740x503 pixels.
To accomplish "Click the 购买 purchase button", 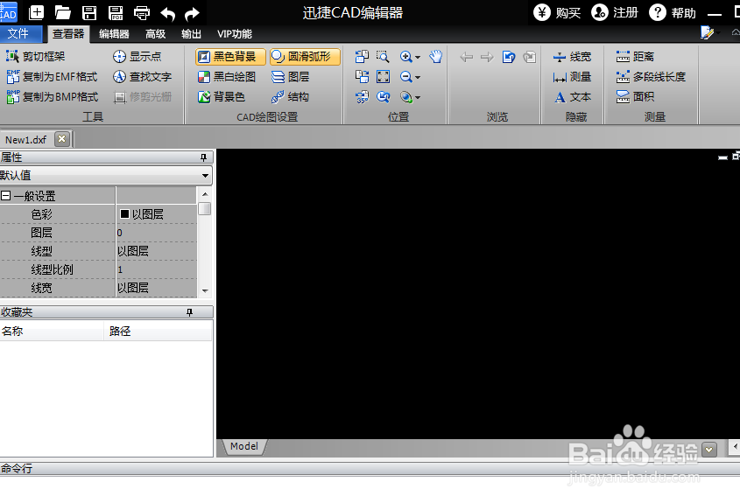I will point(557,13).
